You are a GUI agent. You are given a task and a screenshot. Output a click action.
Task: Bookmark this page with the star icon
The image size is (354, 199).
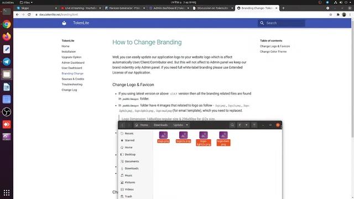(x=331, y=14)
